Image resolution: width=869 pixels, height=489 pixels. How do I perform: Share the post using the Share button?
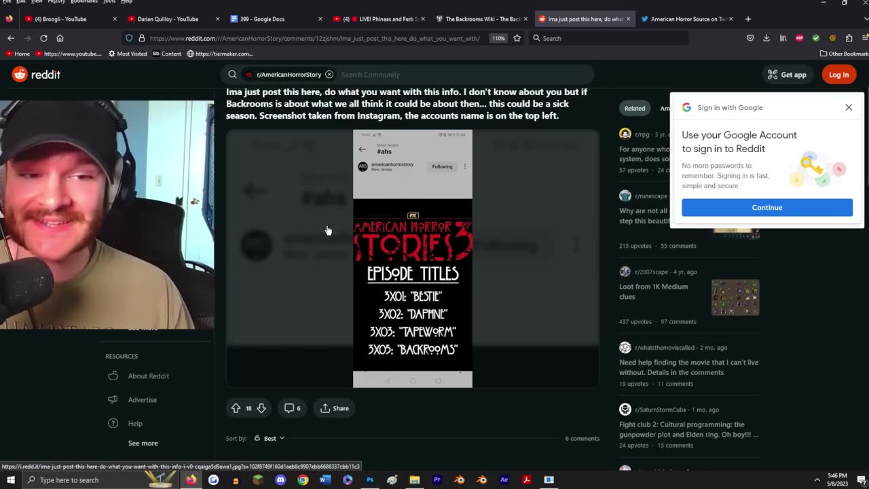point(335,408)
